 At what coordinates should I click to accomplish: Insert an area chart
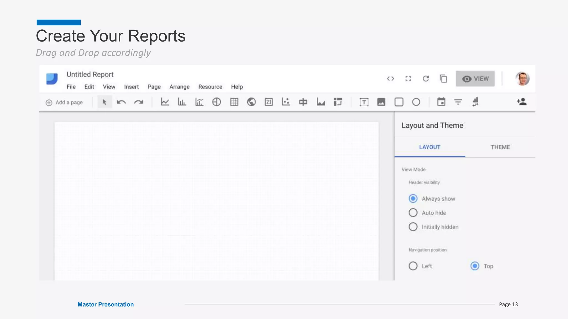[321, 102]
